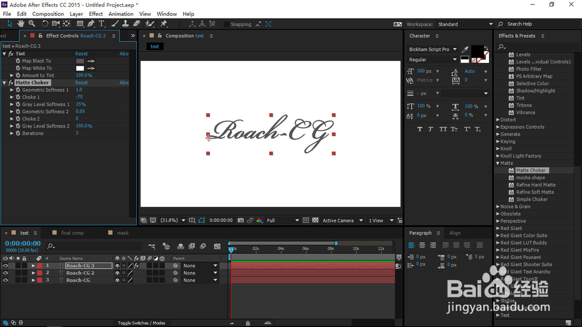Image resolution: width=582 pixels, height=327 pixels.
Task: Open the Effect menu
Action: point(96,14)
